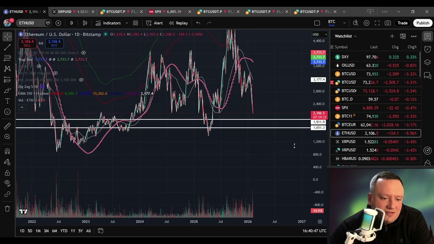Select the brush drawing tool
The height and width of the screenshot is (244, 434).
(x=7, y=90)
